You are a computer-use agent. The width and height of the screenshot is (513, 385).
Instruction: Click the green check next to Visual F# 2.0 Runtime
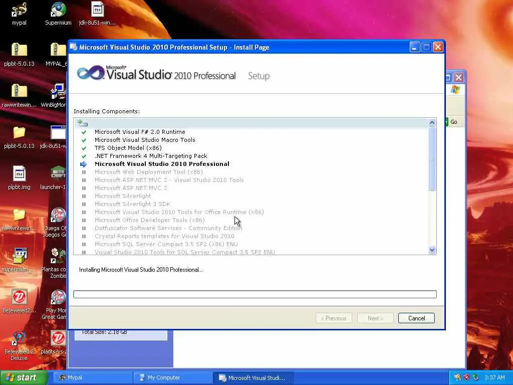84,132
